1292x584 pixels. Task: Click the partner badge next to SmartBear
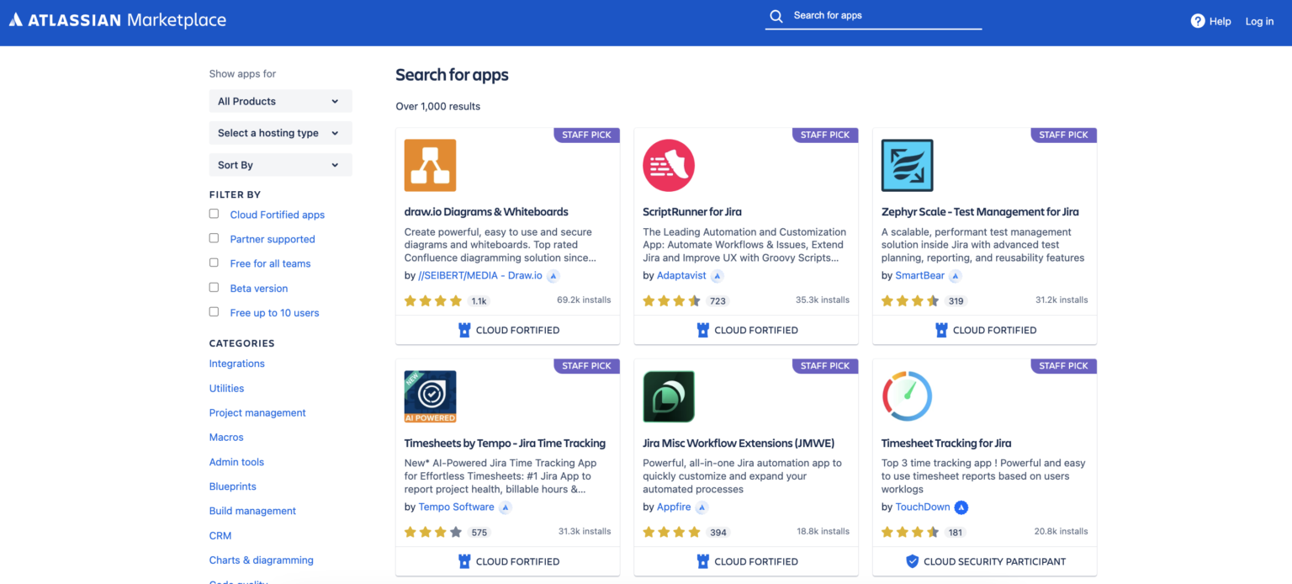(x=955, y=276)
